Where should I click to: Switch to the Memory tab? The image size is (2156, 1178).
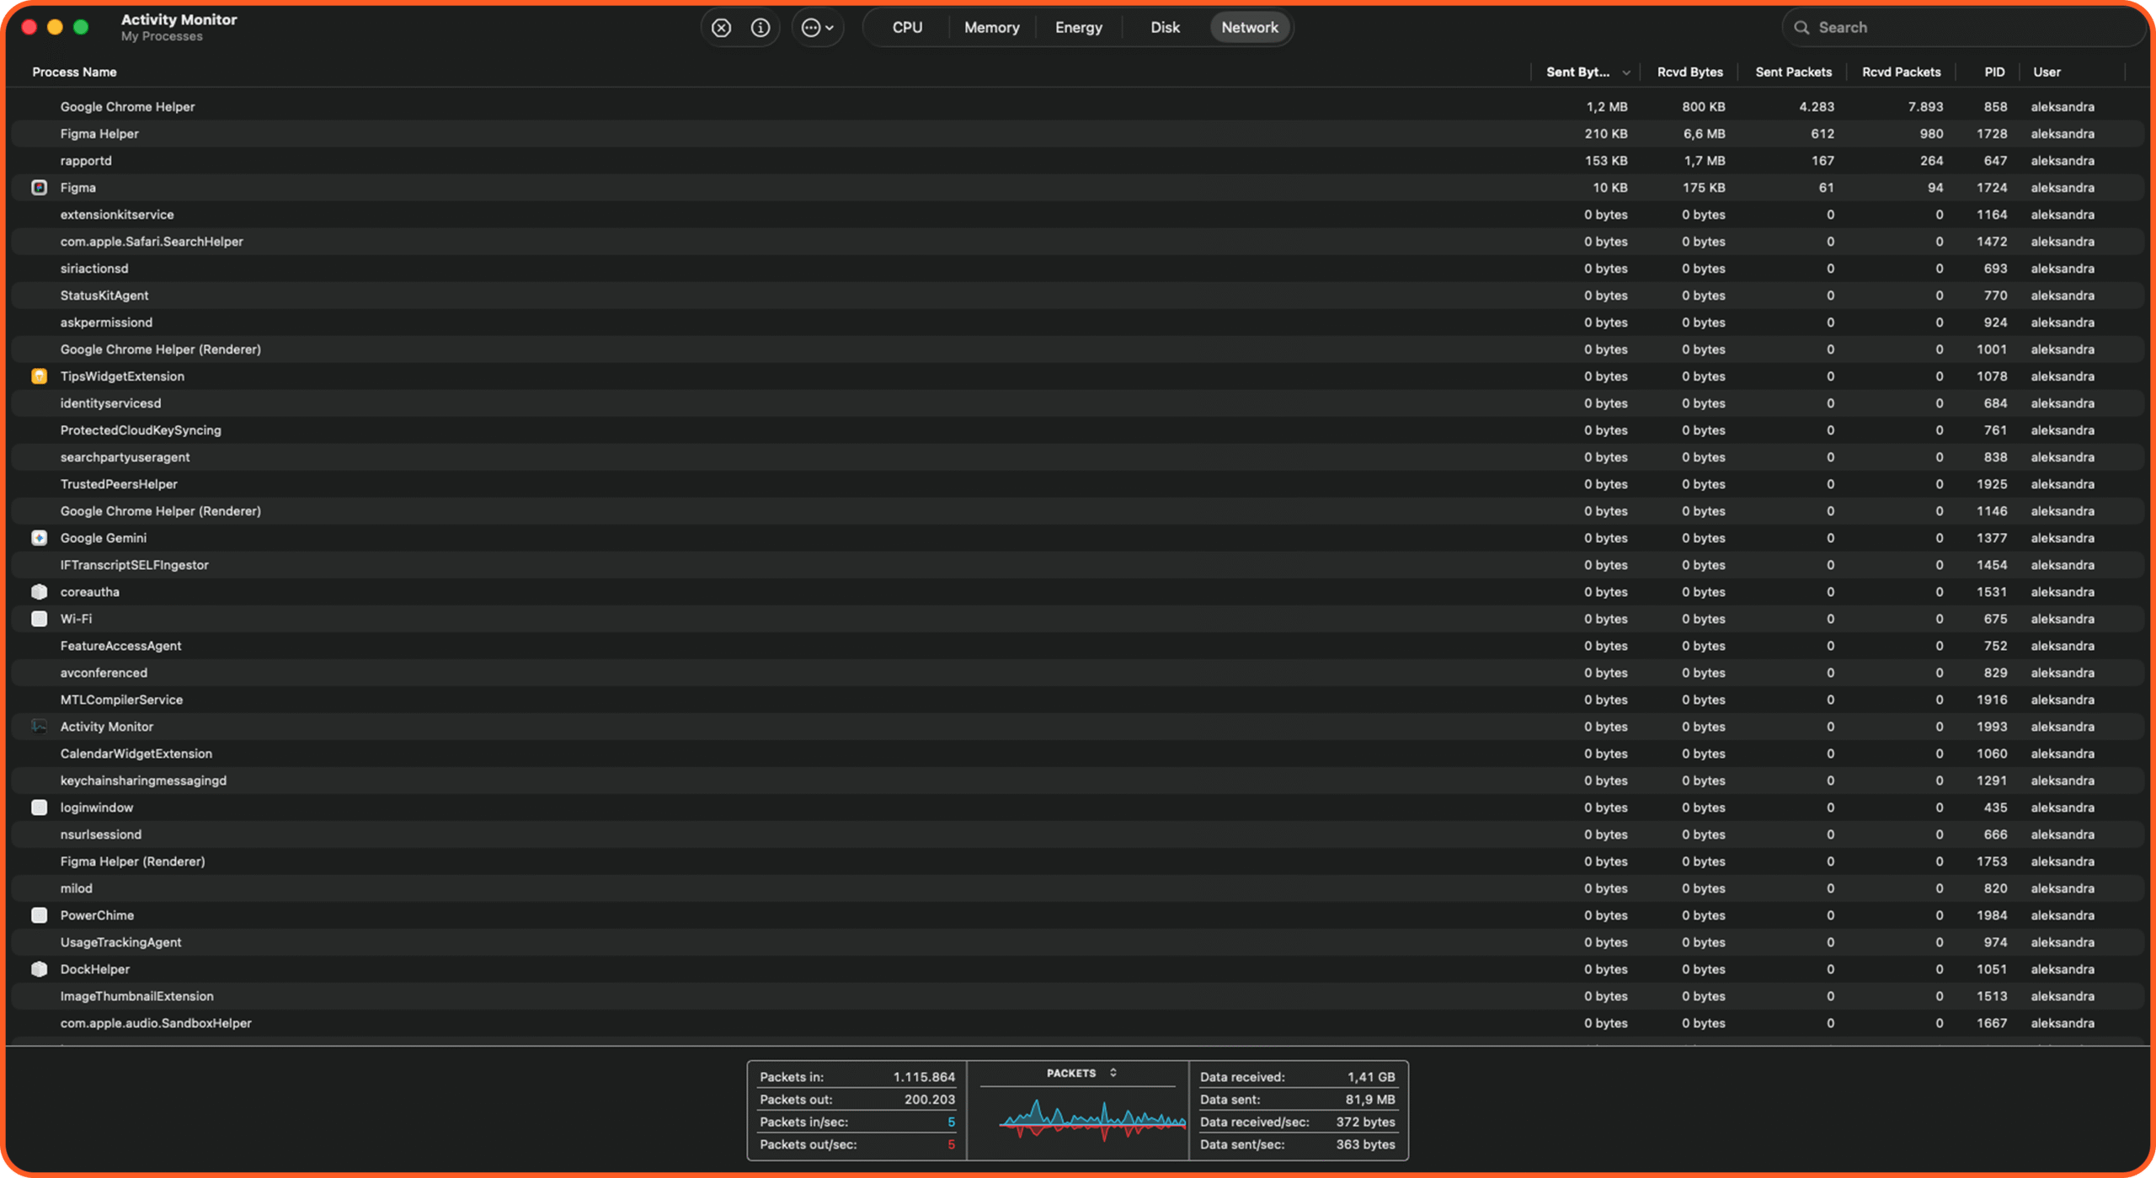[x=991, y=27]
